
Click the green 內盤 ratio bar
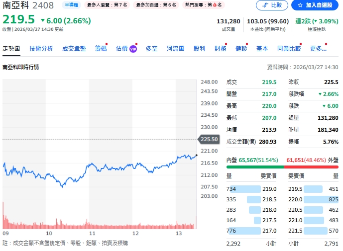255,167
